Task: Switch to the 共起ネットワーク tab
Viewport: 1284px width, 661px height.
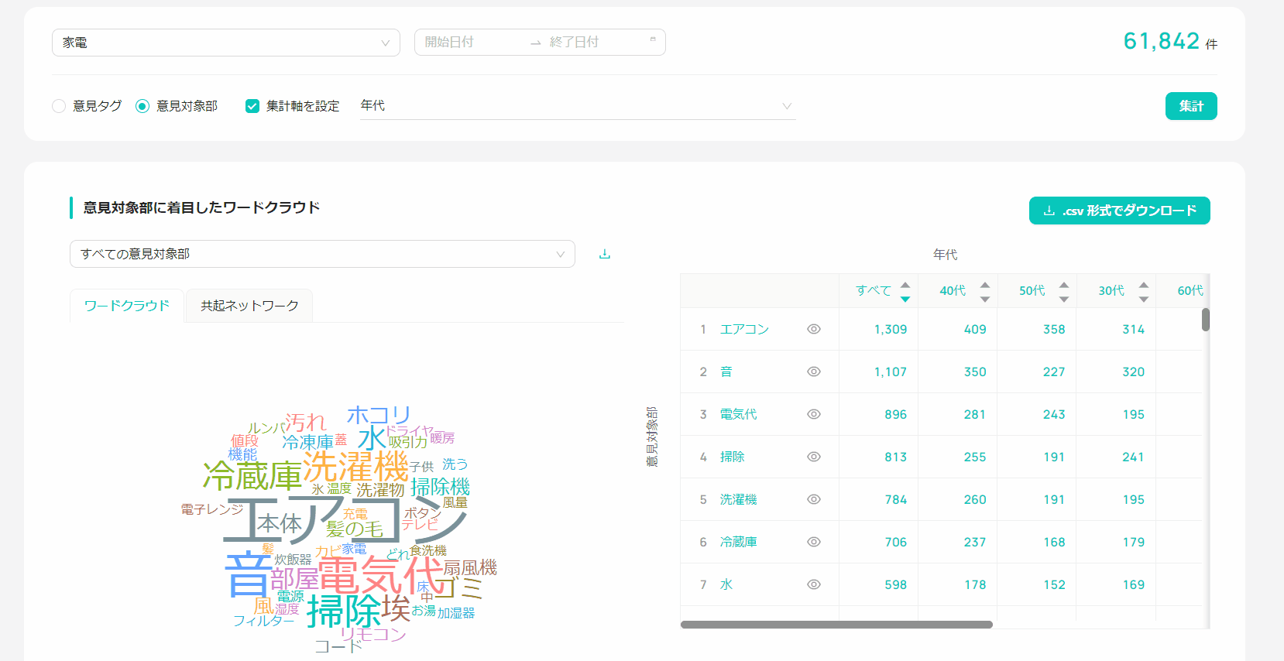Action: click(x=249, y=306)
